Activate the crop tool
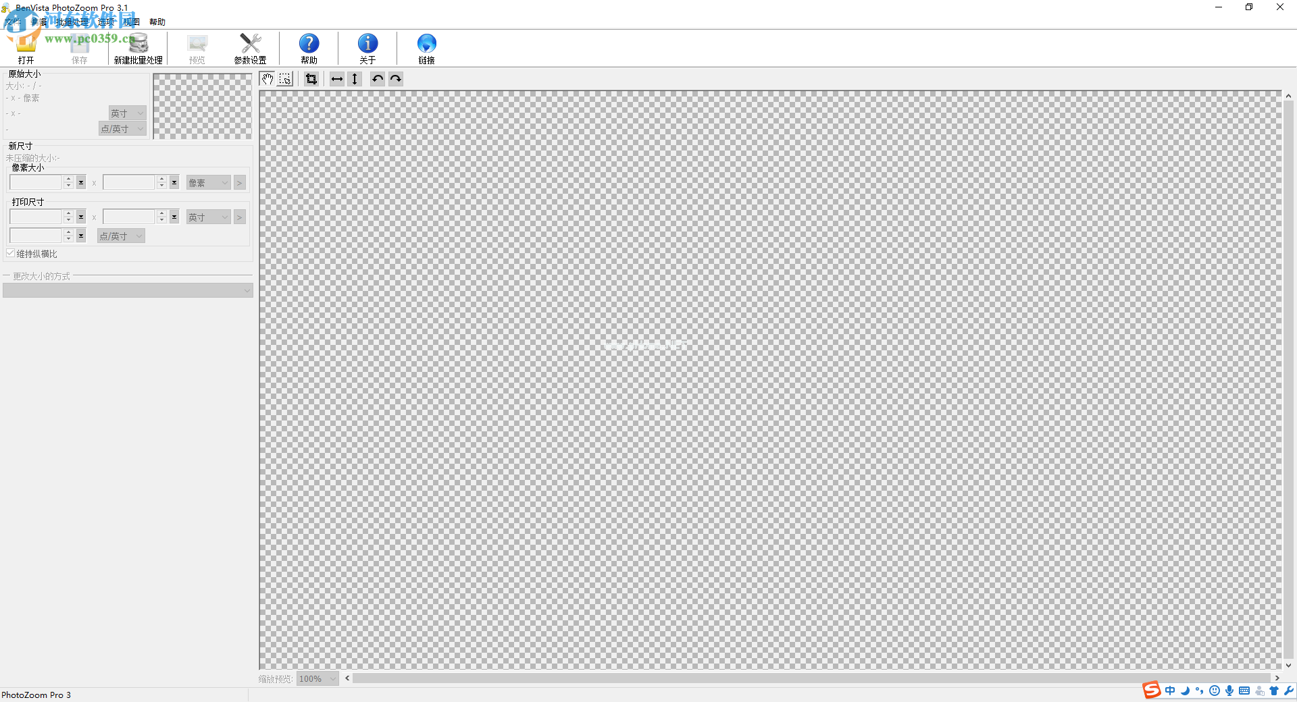The width and height of the screenshot is (1297, 702). click(x=311, y=79)
